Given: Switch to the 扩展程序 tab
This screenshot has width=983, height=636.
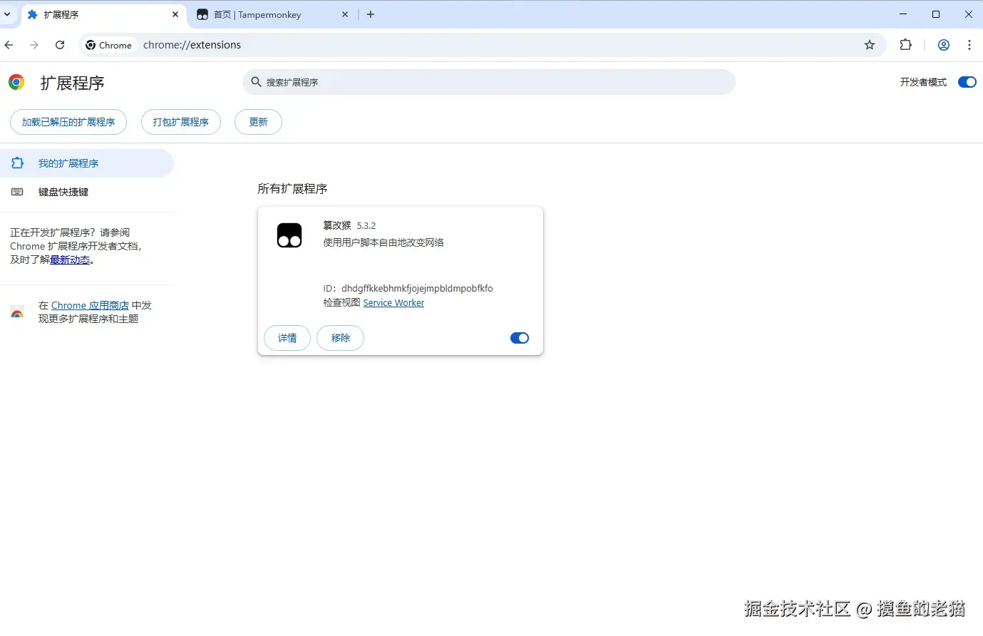Looking at the screenshot, I should [x=103, y=14].
